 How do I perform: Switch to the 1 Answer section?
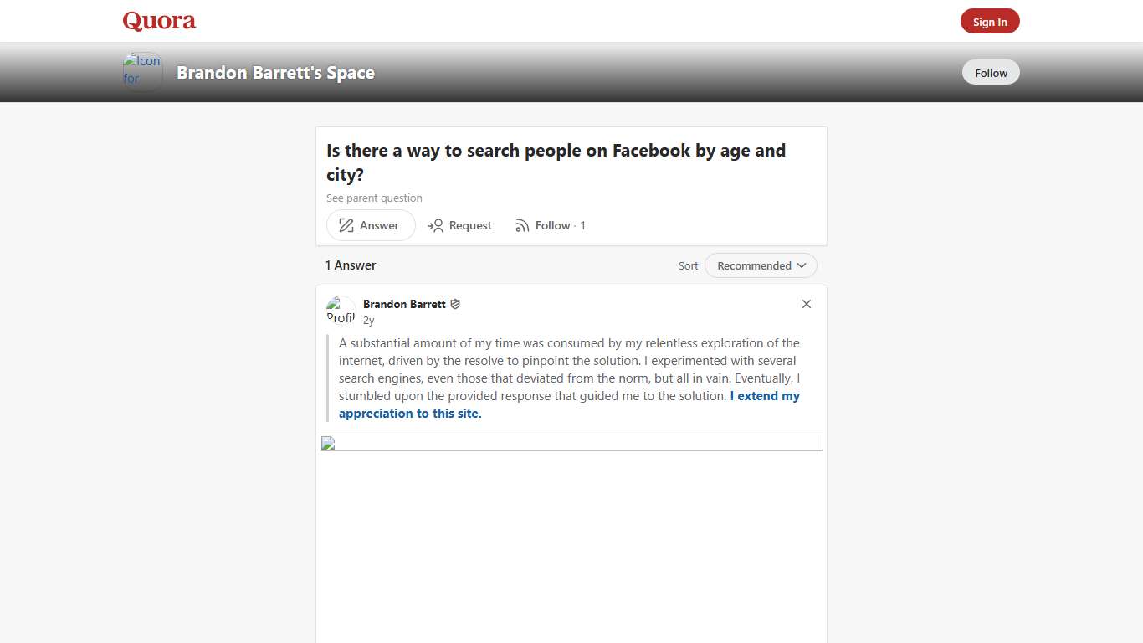coord(350,265)
